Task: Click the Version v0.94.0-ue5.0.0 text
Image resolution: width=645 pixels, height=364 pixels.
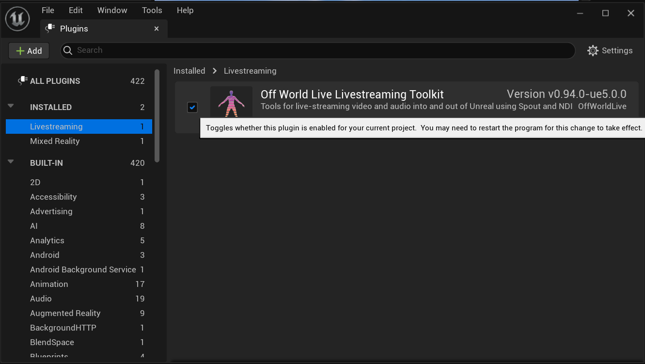Action: (x=566, y=94)
